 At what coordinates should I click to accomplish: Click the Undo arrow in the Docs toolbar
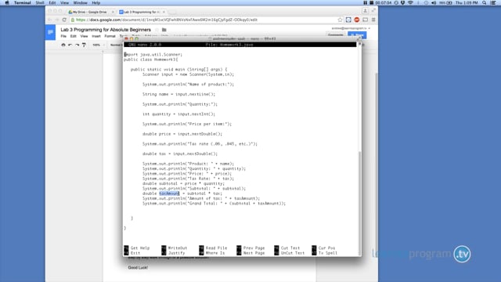(x=70, y=45)
